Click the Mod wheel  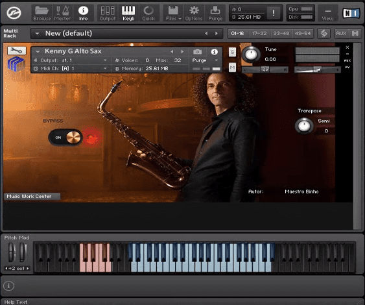(x=23, y=252)
